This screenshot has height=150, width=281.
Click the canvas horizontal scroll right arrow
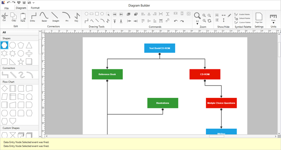(x=276, y=136)
